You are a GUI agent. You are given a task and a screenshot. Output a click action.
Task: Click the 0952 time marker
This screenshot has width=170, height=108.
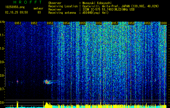pos(34,23)
